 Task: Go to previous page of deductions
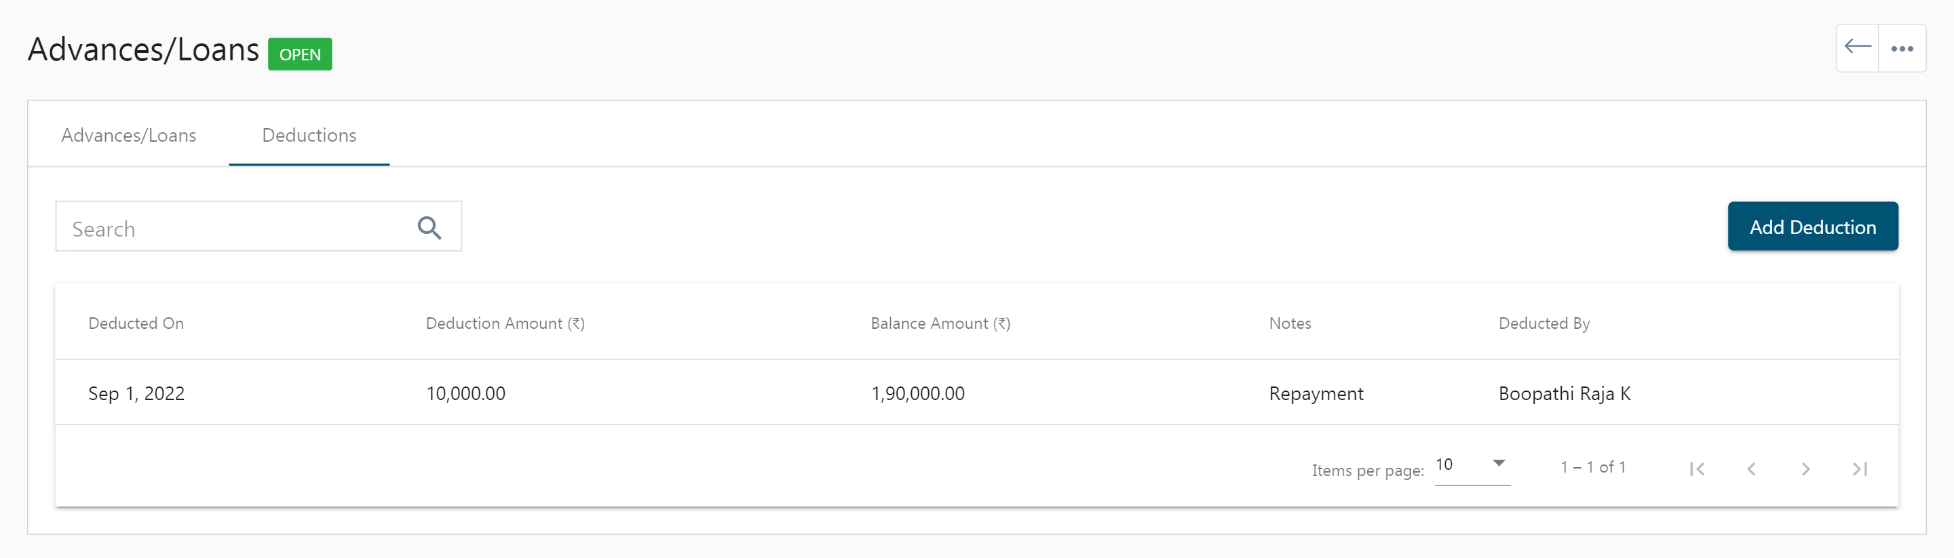pyautogui.click(x=1750, y=469)
